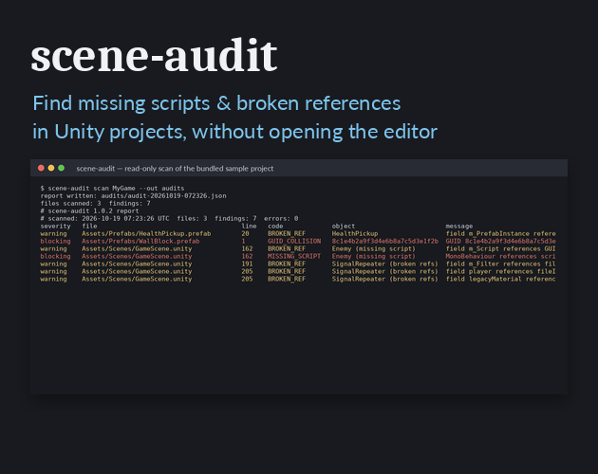Image resolution: width=598 pixels, height=474 pixels.
Task: Click the "scene-audit" headline title
Action: 154,56
